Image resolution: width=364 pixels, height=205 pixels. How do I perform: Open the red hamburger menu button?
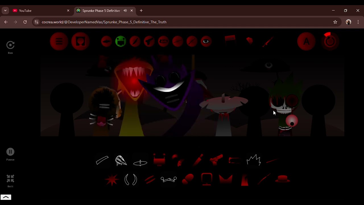[59, 42]
